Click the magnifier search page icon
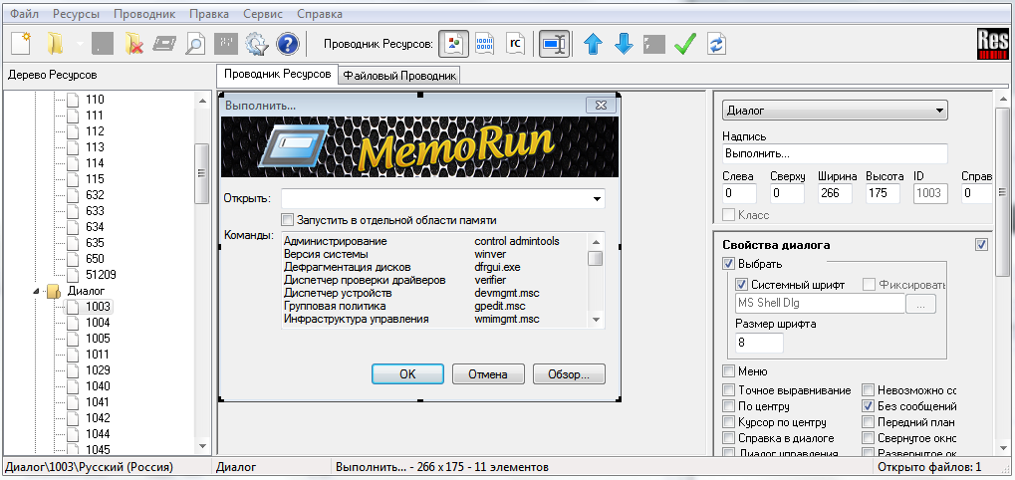 point(195,44)
